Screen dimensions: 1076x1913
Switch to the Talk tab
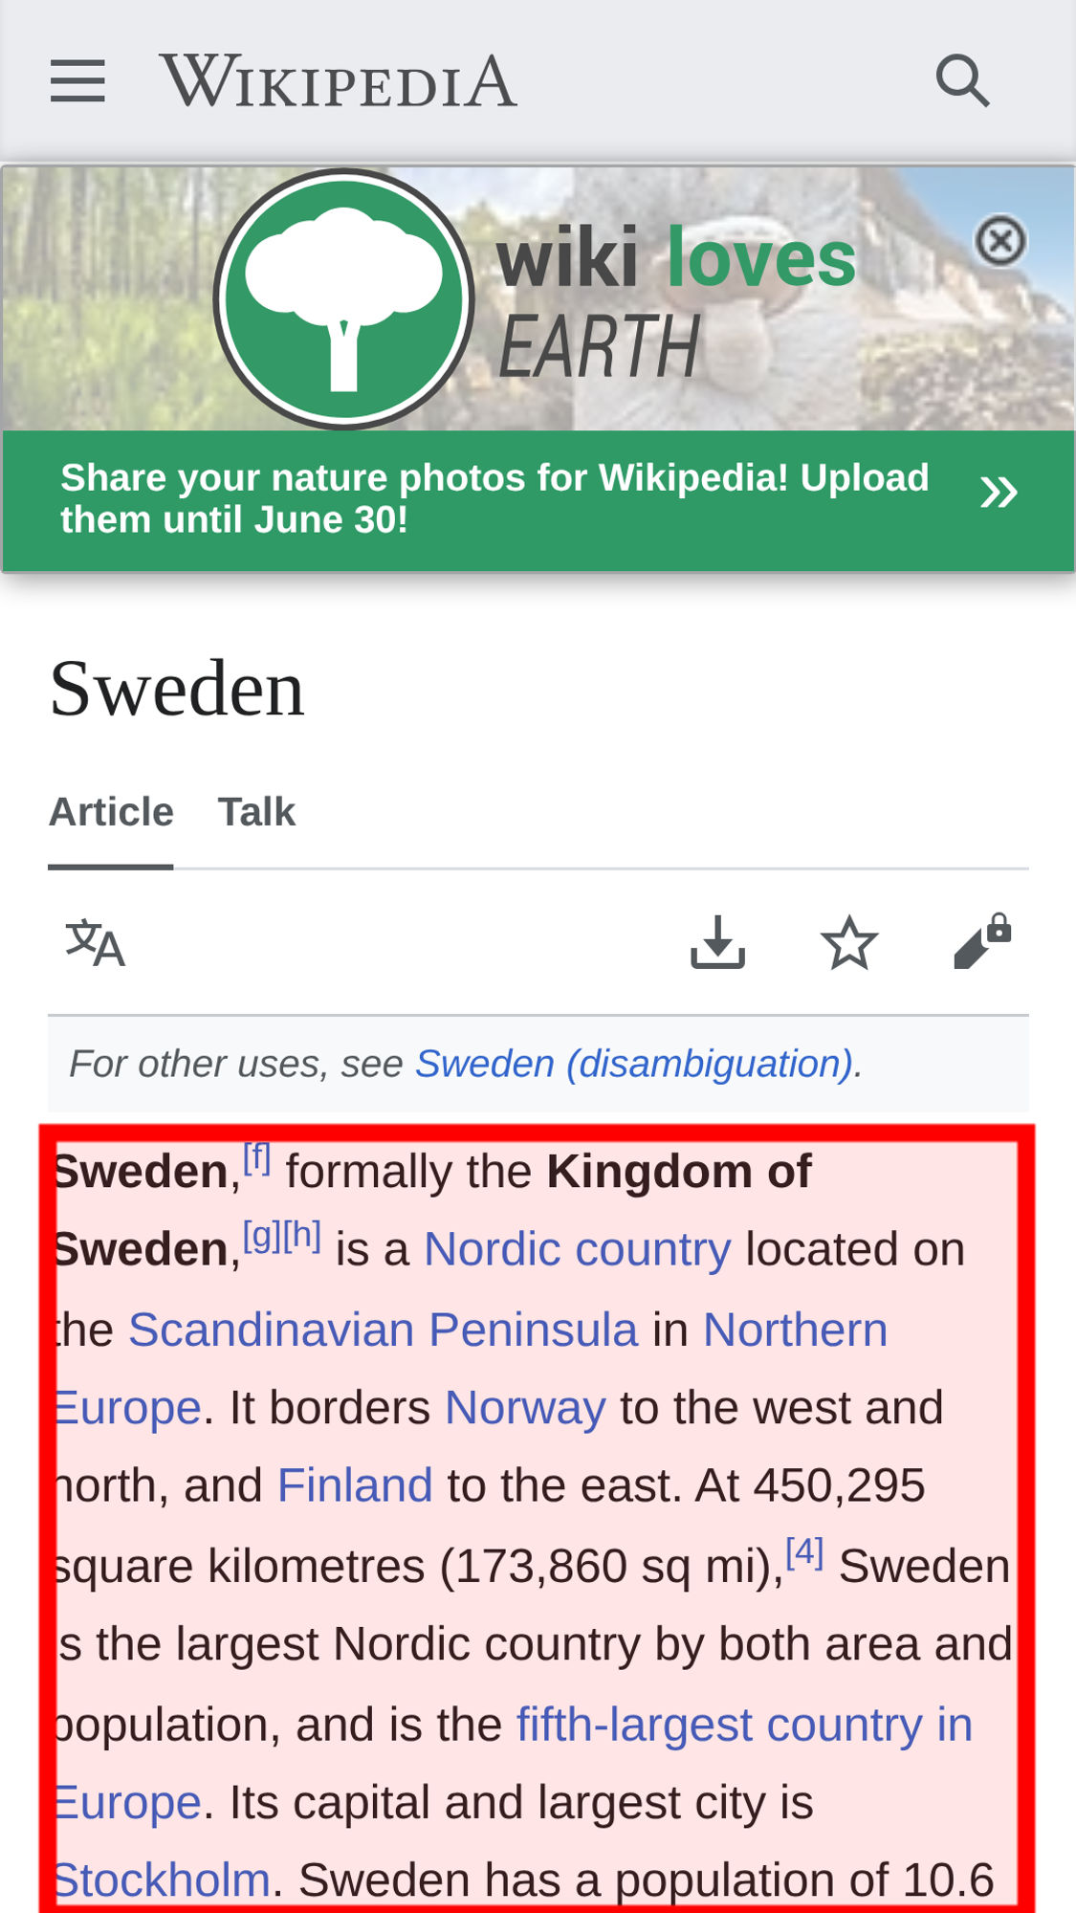click(256, 812)
